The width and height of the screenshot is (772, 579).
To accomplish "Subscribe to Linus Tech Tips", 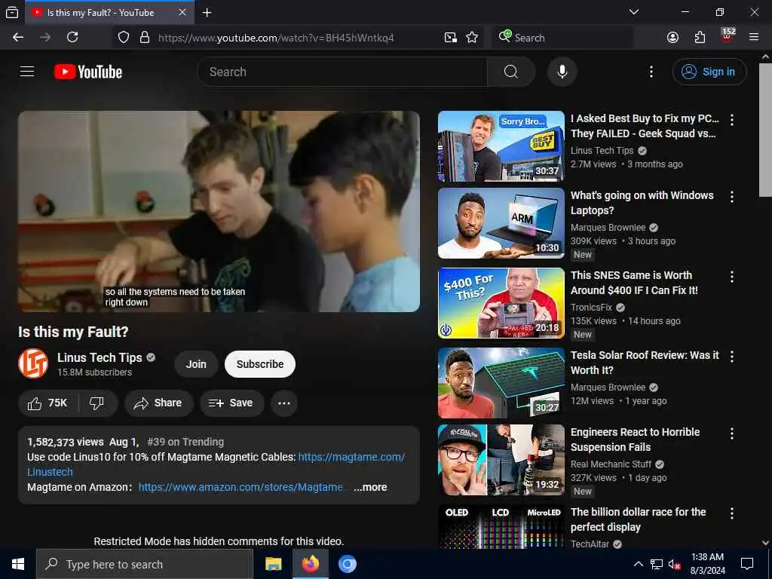I will 260,364.
